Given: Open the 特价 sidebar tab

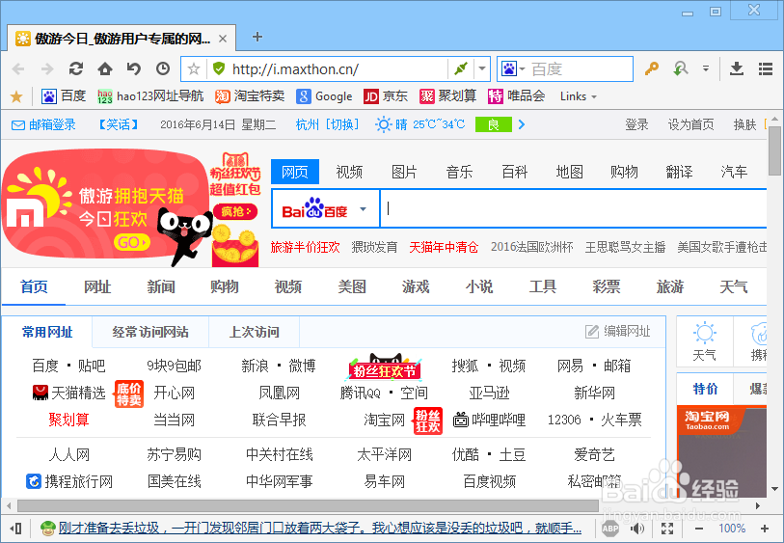Looking at the screenshot, I should [x=705, y=389].
